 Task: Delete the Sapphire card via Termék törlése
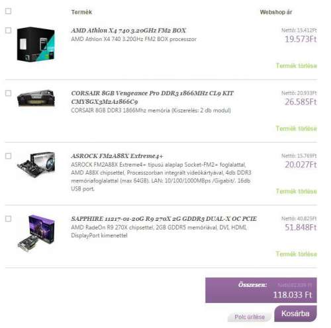pyautogui.click(x=297, y=254)
